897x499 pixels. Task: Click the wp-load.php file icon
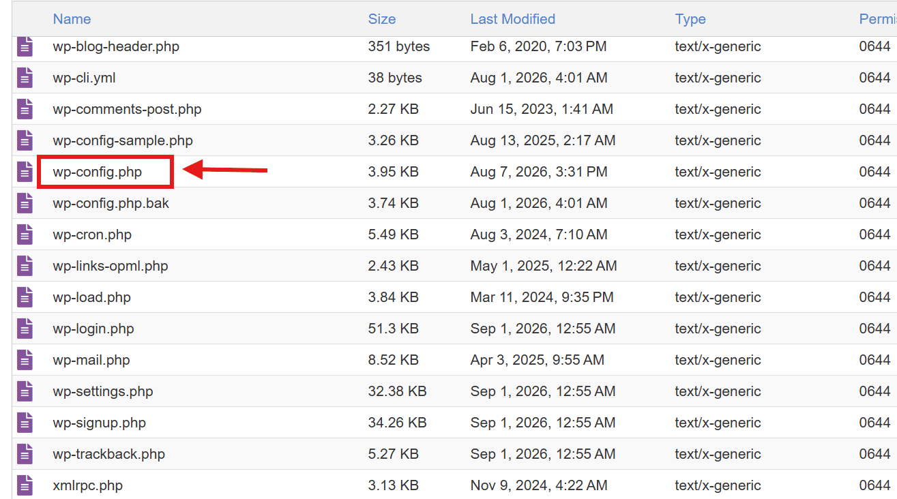pyautogui.click(x=25, y=297)
